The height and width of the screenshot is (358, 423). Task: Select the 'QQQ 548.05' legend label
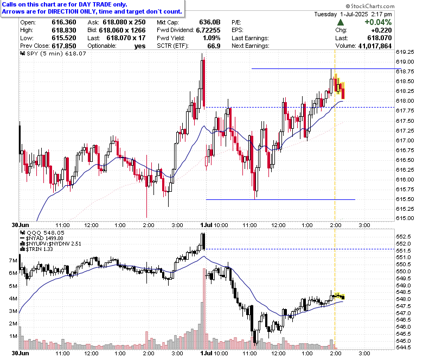point(46,233)
